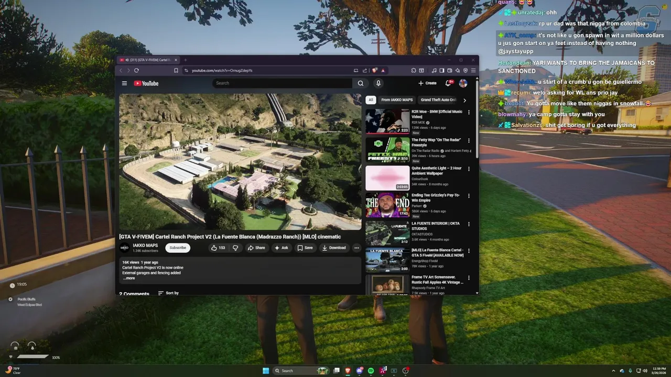Screen dimensions: 671x377
Task: Open Task View on the taskbar
Action: click(x=336, y=371)
